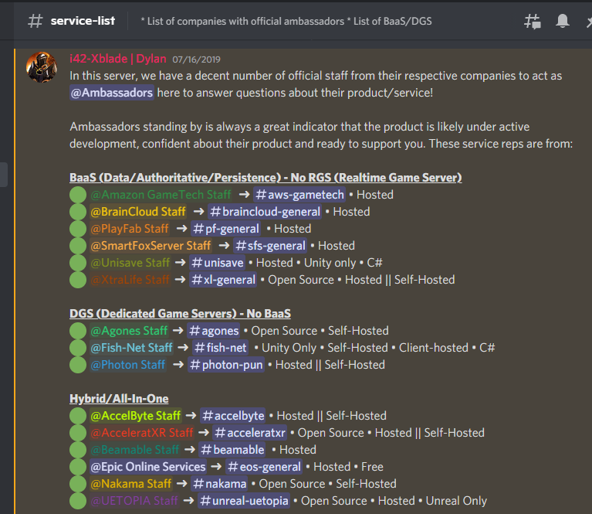Open the #sfs-general channel link
This screenshot has width=592, height=514.
270,246
